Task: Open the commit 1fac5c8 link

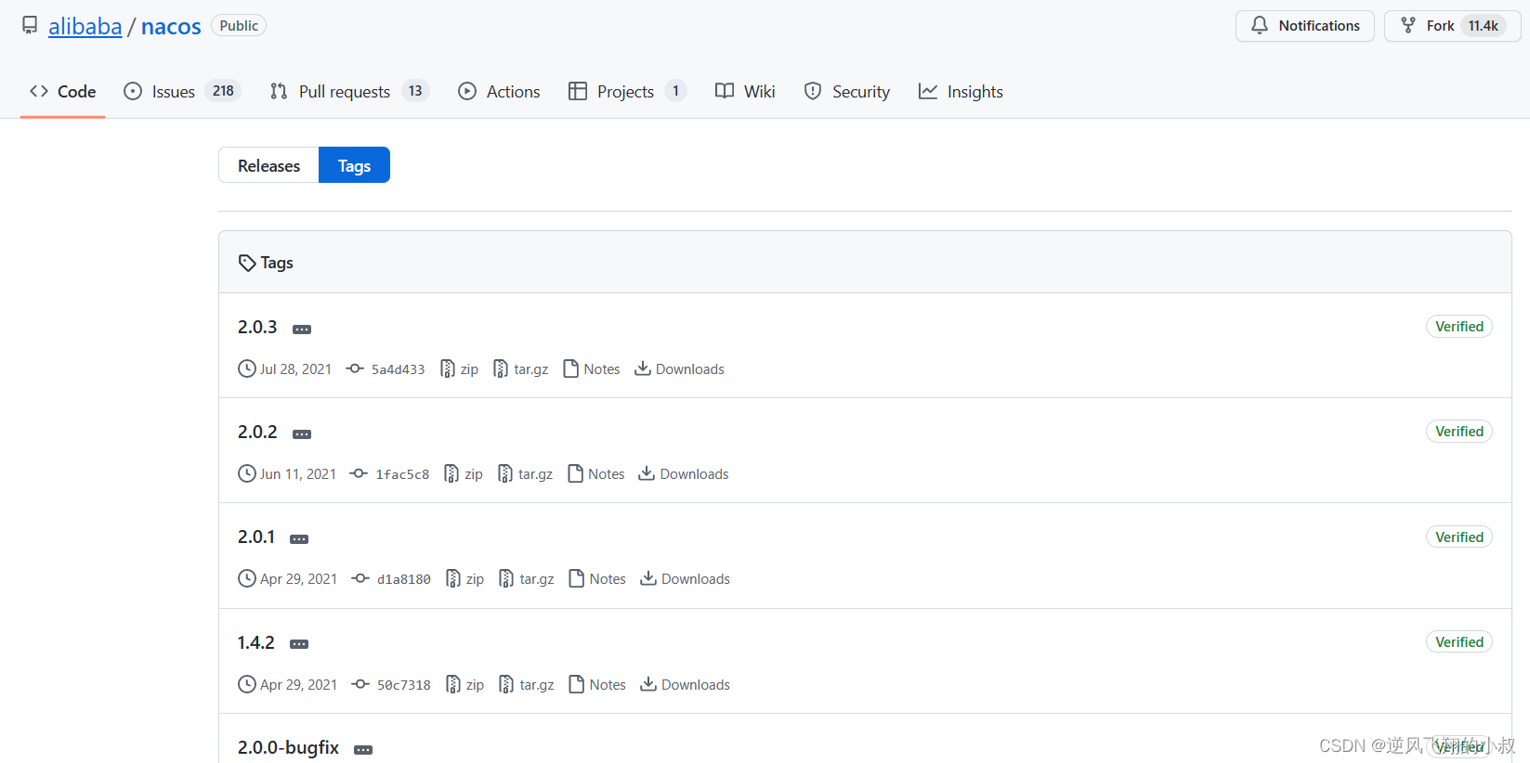Action: [402, 474]
